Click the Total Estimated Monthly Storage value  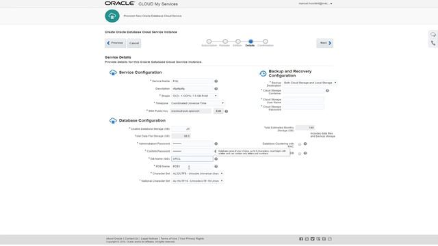point(305,128)
